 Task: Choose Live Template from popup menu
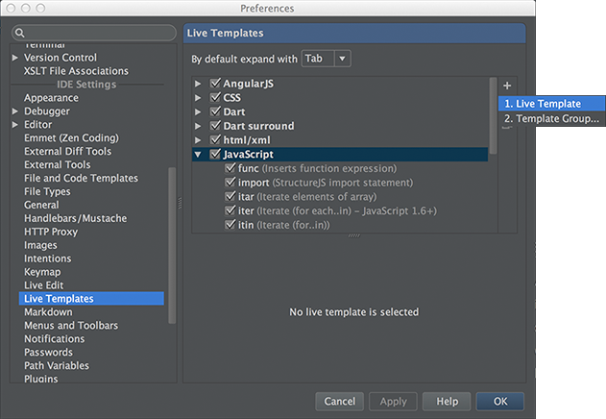[x=552, y=104]
